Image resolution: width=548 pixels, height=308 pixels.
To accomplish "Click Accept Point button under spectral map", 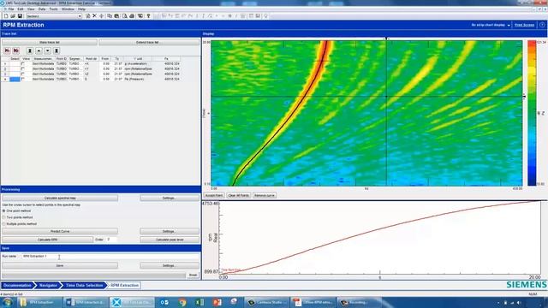I will tap(214, 196).
